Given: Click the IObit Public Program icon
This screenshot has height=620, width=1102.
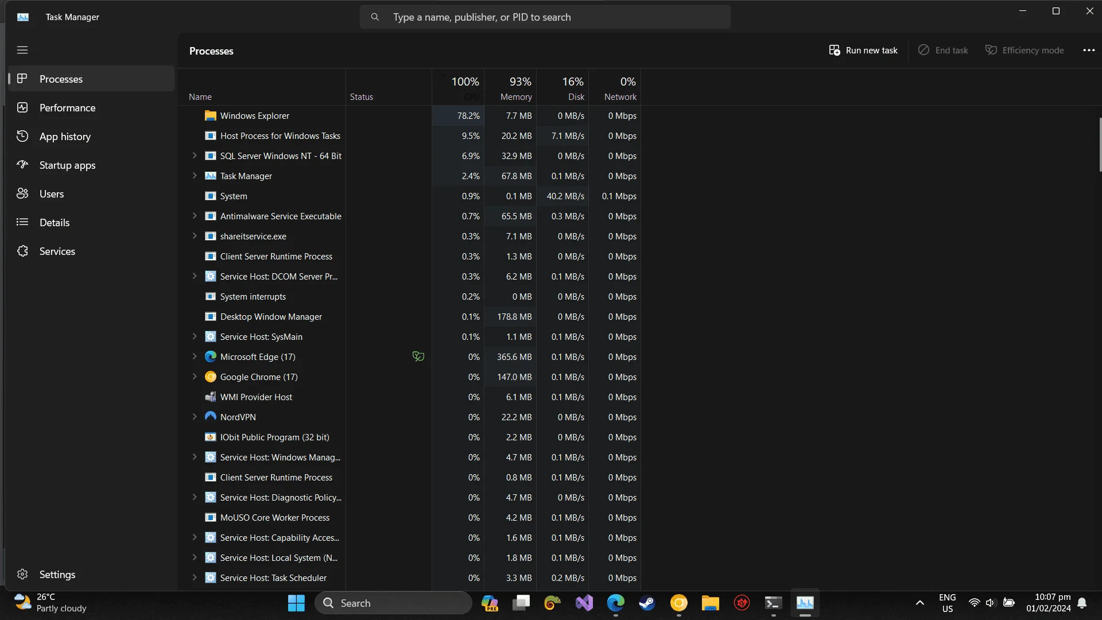Looking at the screenshot, I should [211, 437].
